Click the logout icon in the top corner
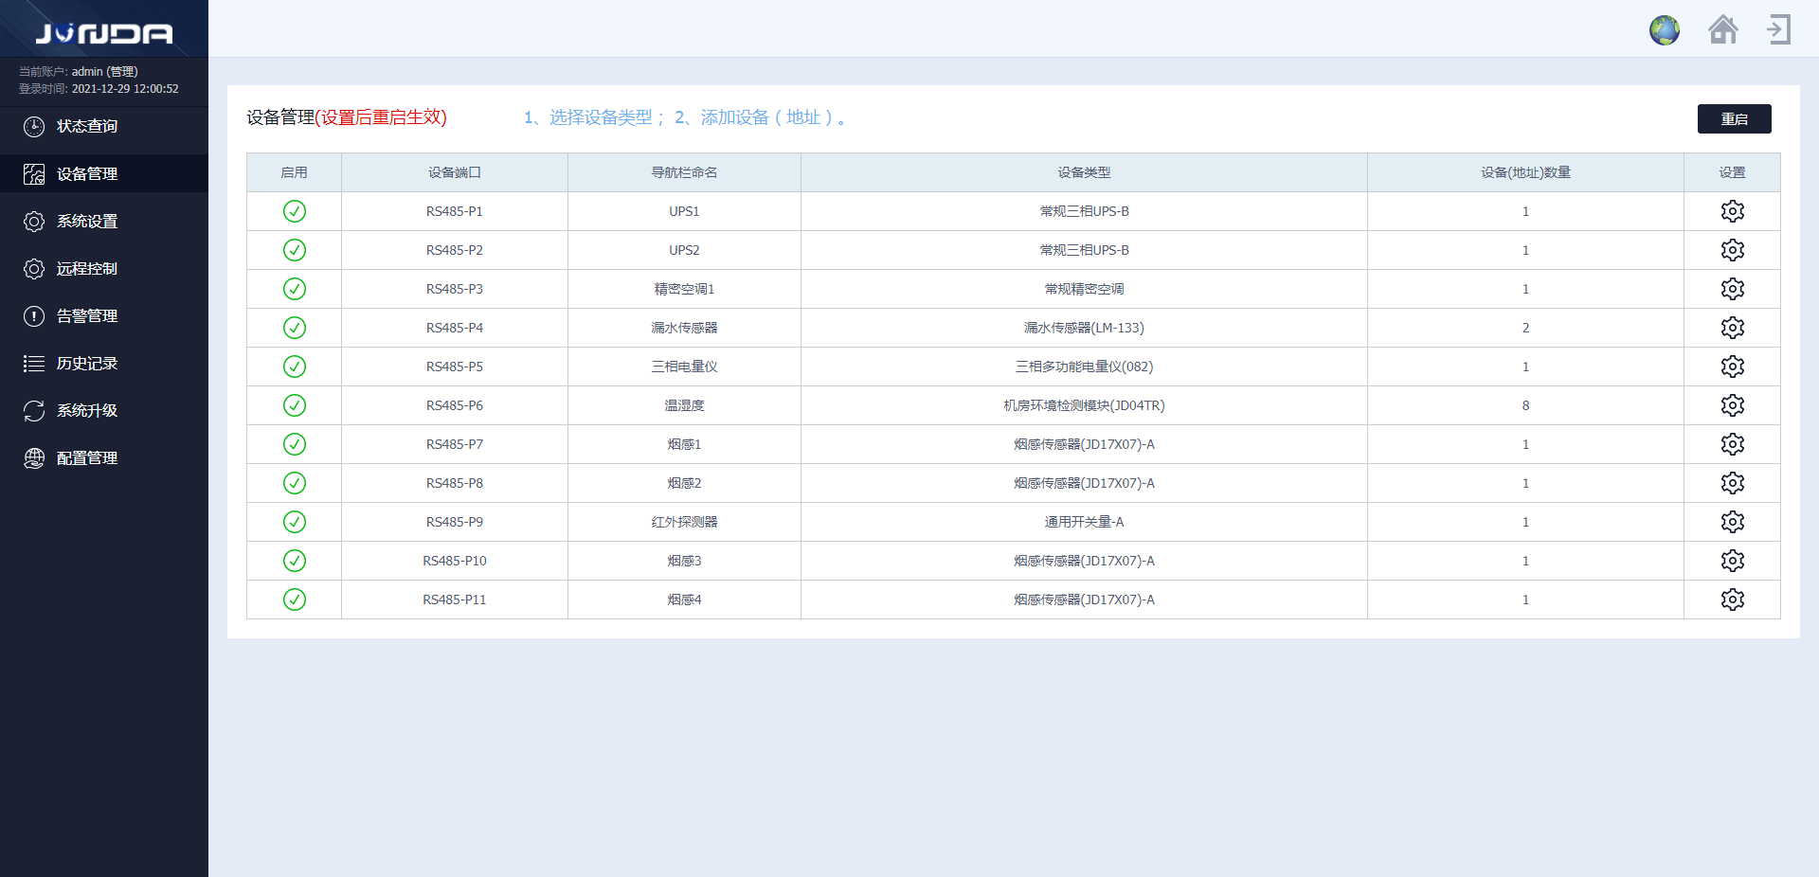The height and width of the screenshot is (877, 1819). click(1778, 29)
